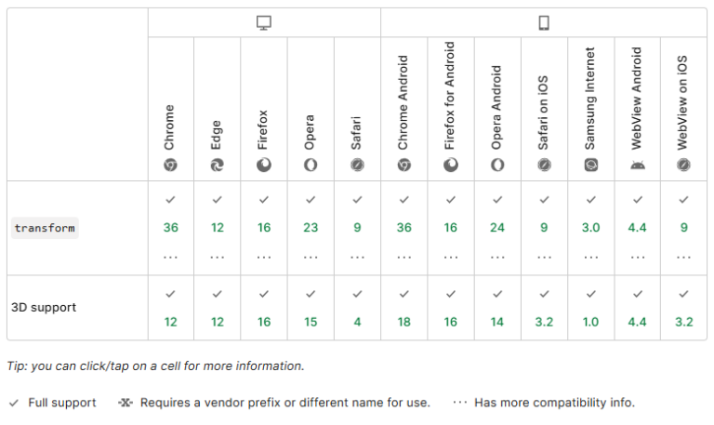Viewport: 714px width, 425px height.
Task: Expand transform Safari 9 desktop cell
Action: point(357,228)
